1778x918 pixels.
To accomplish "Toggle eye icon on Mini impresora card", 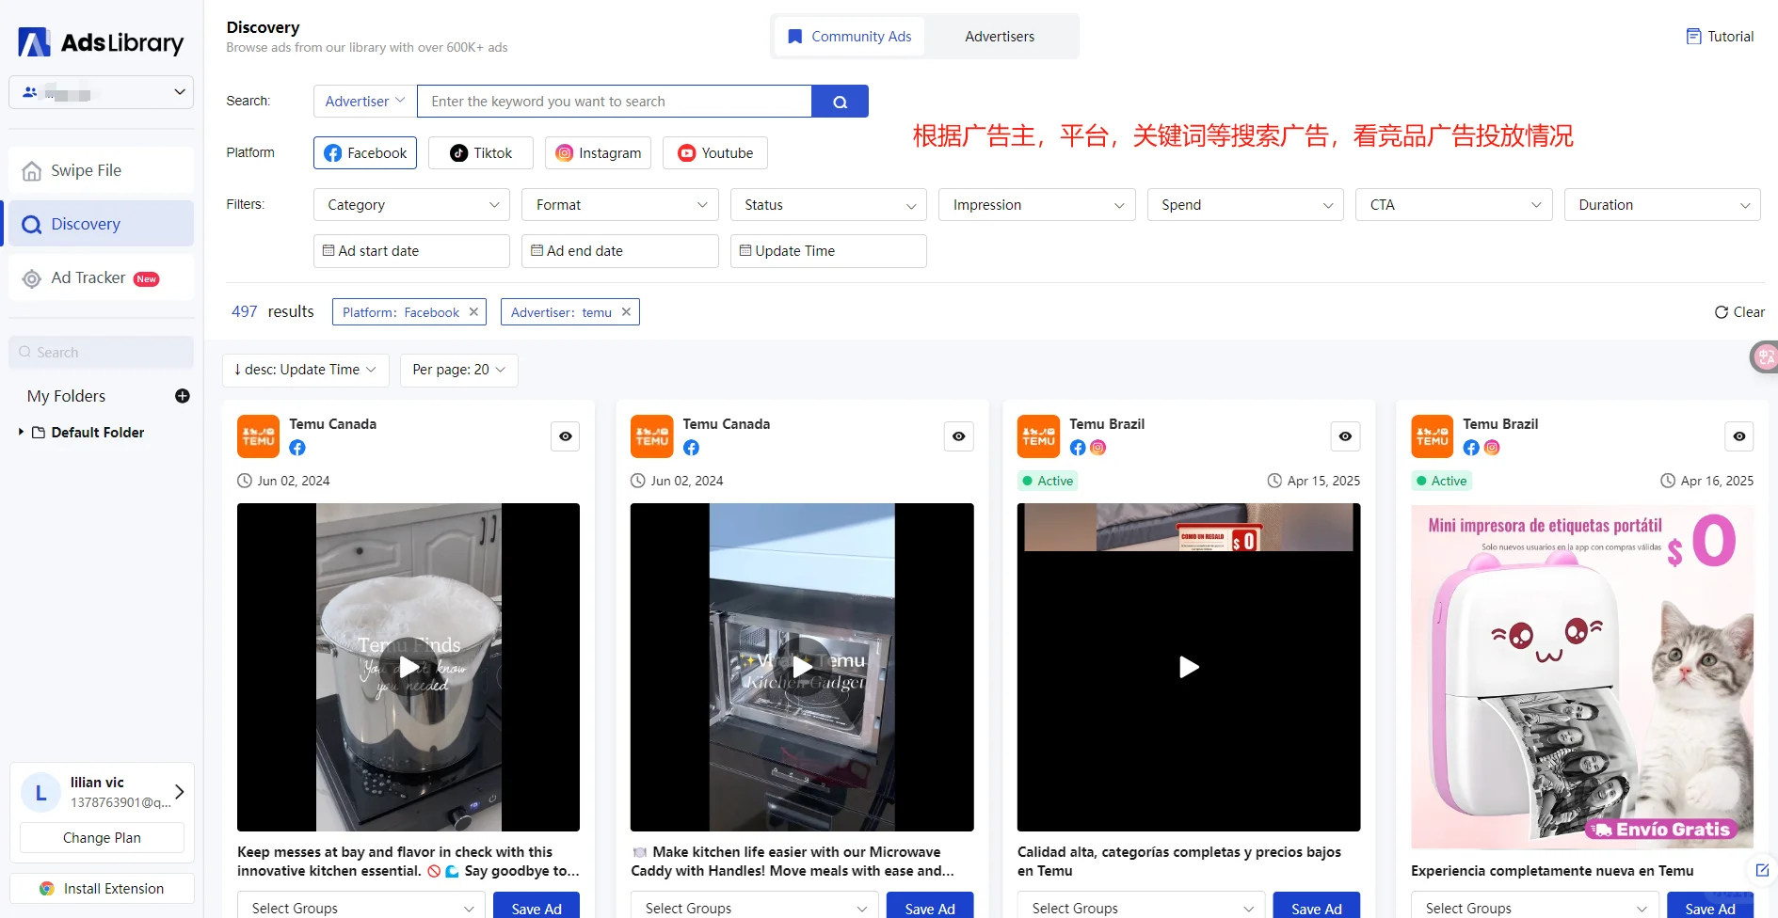I will 1738,436.
